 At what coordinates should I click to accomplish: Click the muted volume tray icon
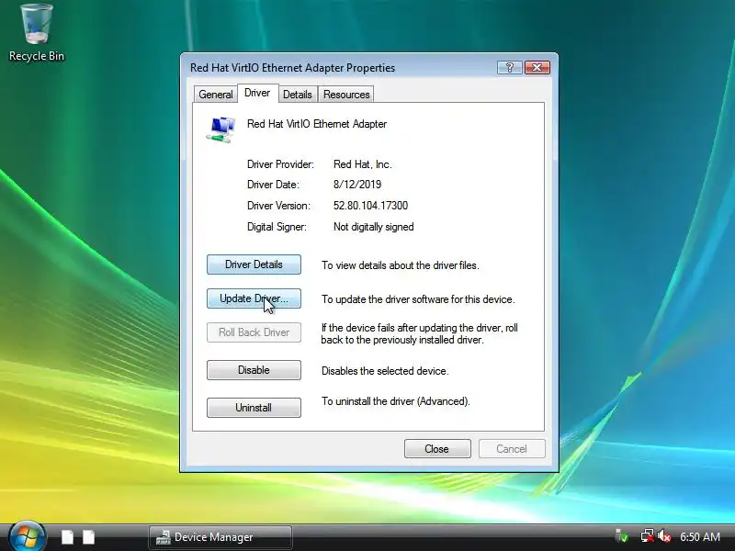tap(664, 536)
